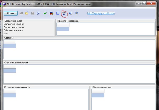Click the grid header cell under 'Составы'
This screenshot has height=110, width=159.
tap(10, 42)
